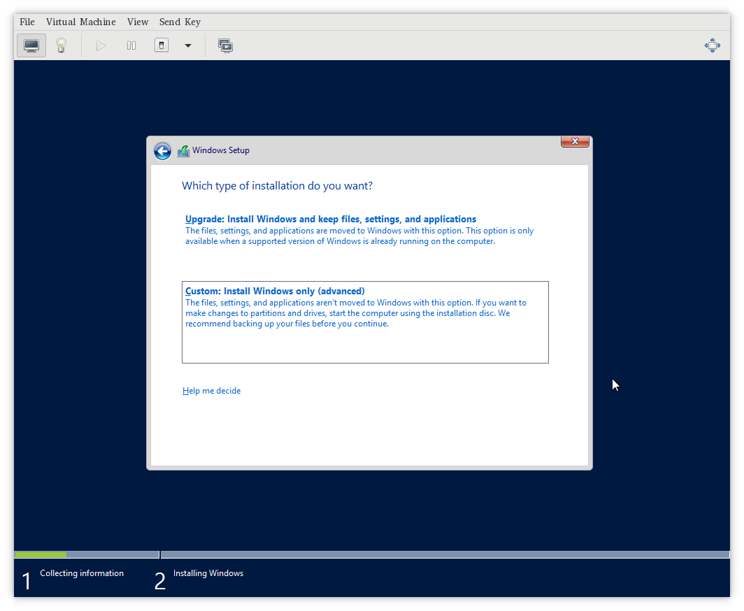Click the blue back arrow in Windows Setup
The height and width of the screenshot is (611, 744).
pos(162,150)
